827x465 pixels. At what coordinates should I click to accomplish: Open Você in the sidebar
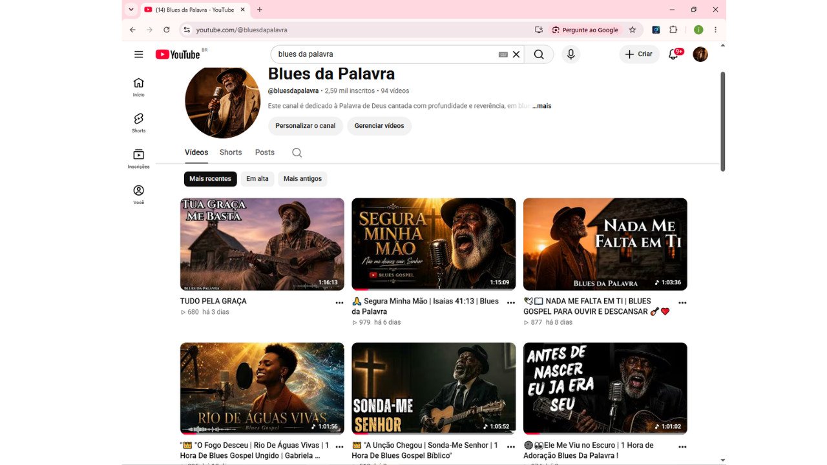139,194
